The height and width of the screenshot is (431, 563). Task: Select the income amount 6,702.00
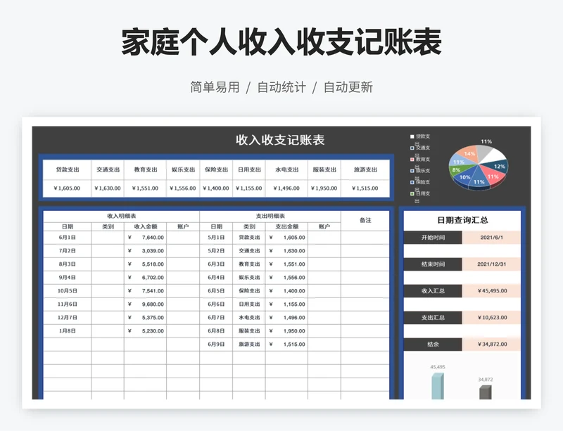coord(146,278)
